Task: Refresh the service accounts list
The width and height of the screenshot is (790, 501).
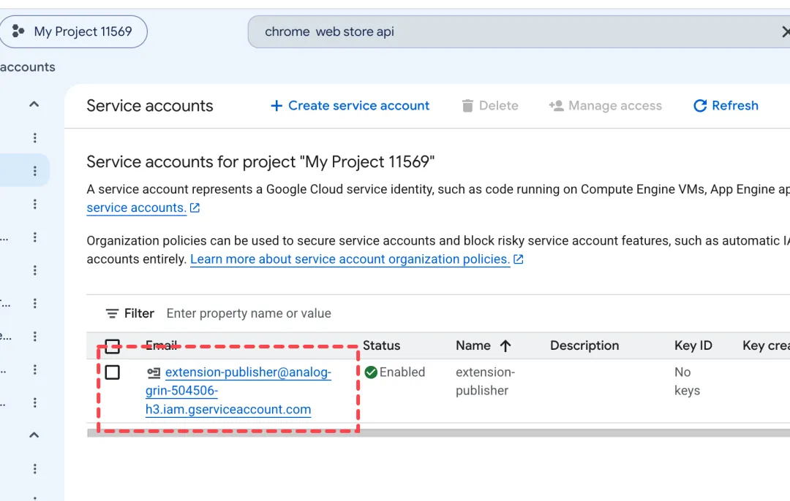Action: coord(726,106)
